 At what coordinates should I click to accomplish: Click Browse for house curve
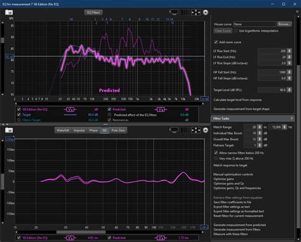coord(284,24)
